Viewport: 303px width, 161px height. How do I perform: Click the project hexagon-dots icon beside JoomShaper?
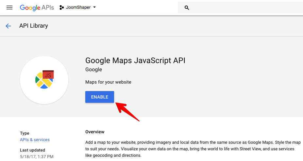click(62, 7)
